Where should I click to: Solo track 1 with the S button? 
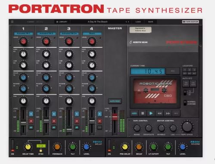(31, 114)
